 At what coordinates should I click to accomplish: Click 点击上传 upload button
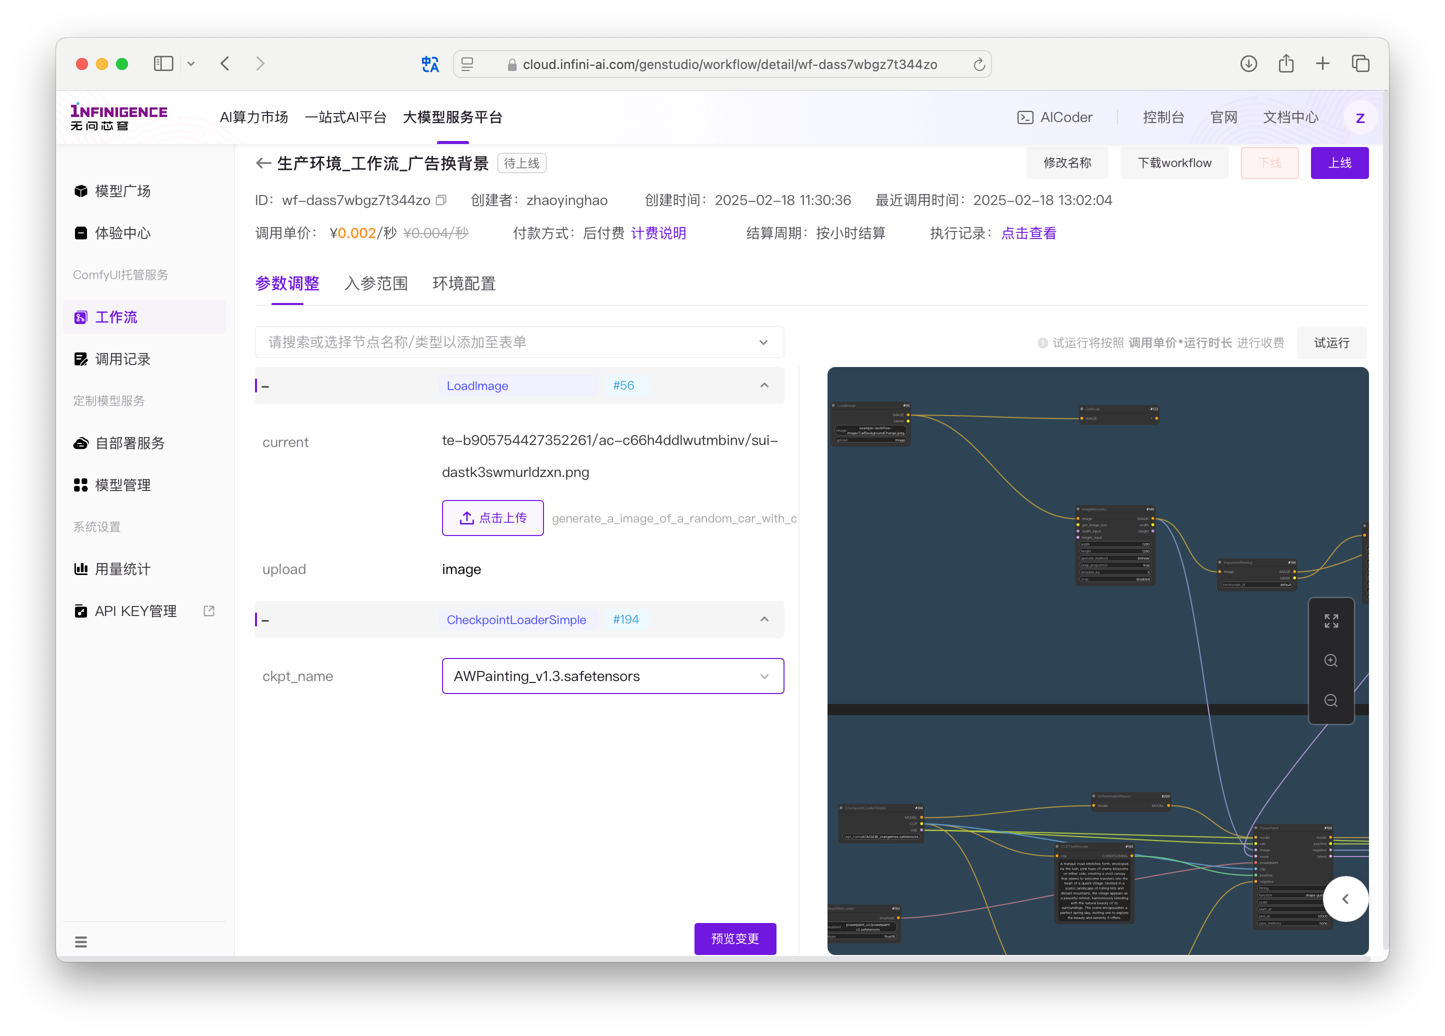click(x=492, y=518)
